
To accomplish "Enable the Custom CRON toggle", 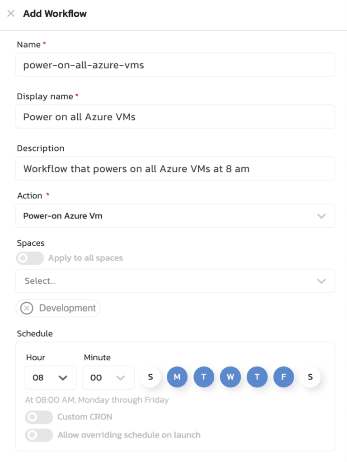I will point(39,417).
